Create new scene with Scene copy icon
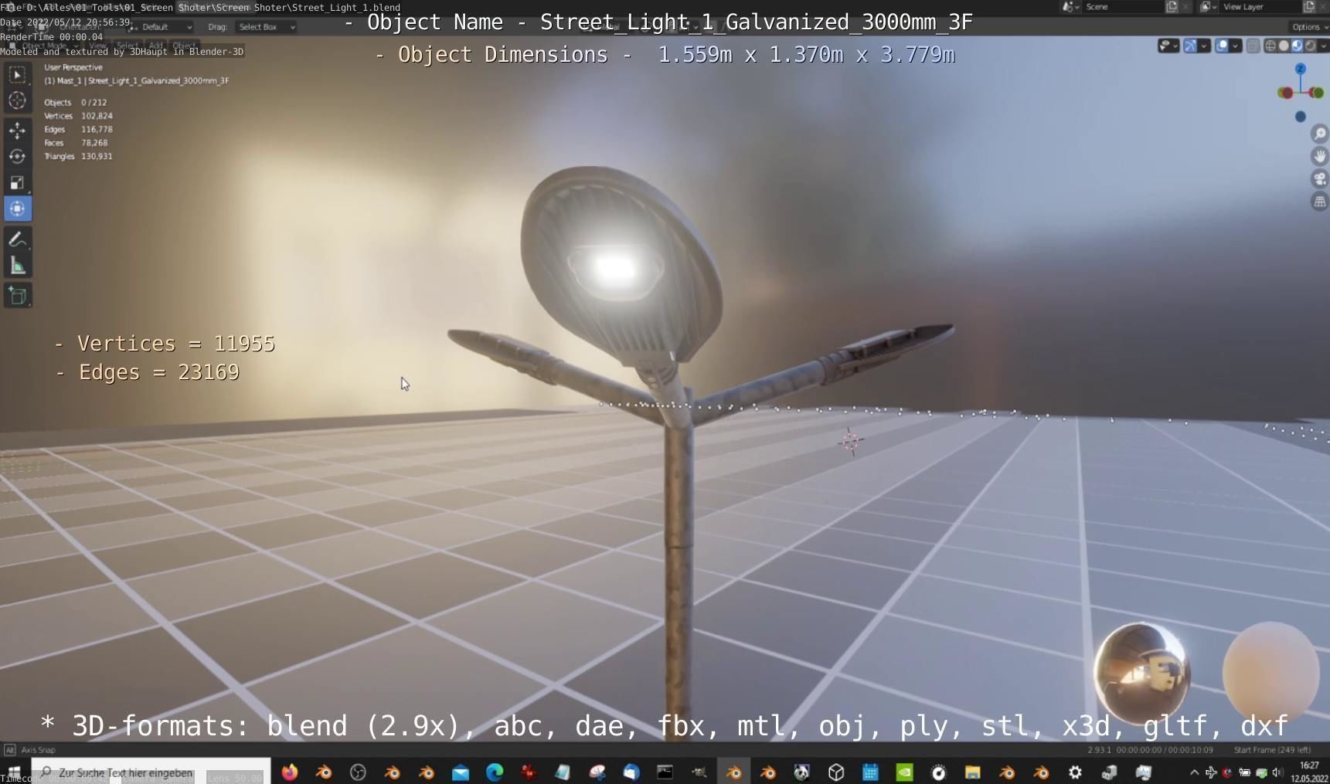 1172,7
